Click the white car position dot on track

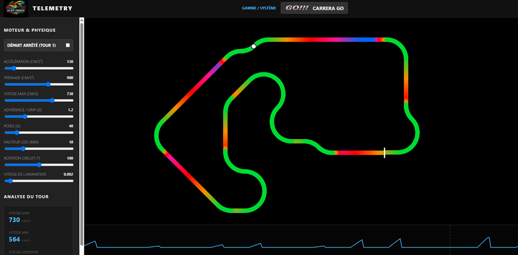click(x=253, y=47)
